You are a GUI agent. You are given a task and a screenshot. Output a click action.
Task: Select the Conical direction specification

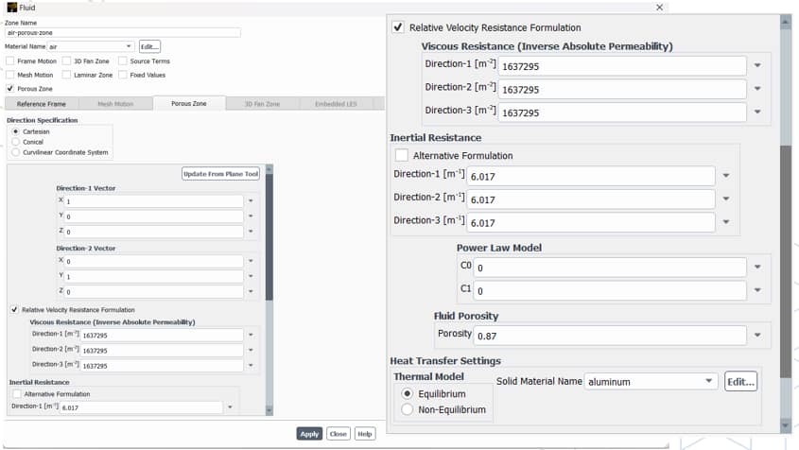tap(15, 142)
